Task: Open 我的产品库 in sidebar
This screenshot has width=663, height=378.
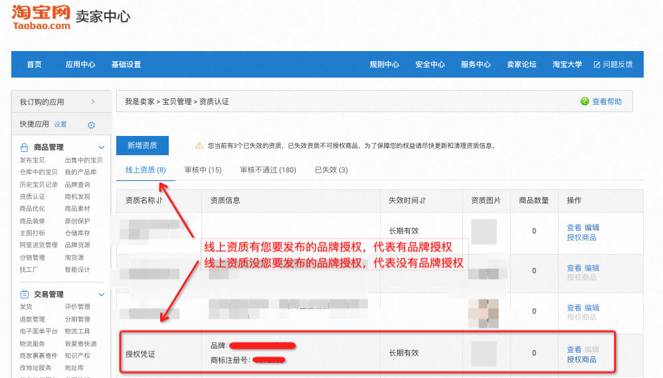Action: [81, 172]
